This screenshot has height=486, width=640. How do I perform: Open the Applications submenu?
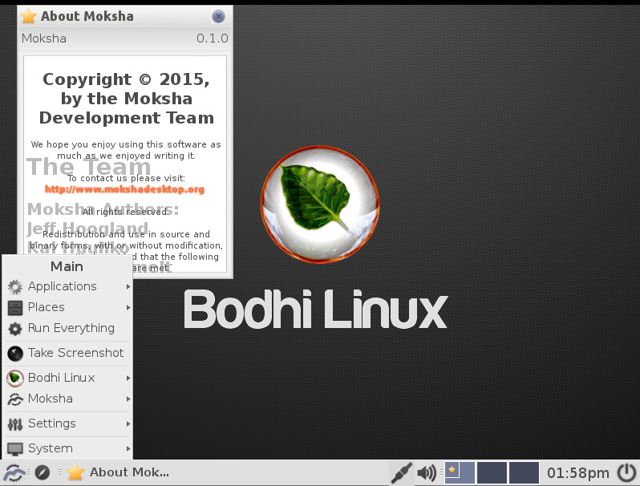point(67,286)
